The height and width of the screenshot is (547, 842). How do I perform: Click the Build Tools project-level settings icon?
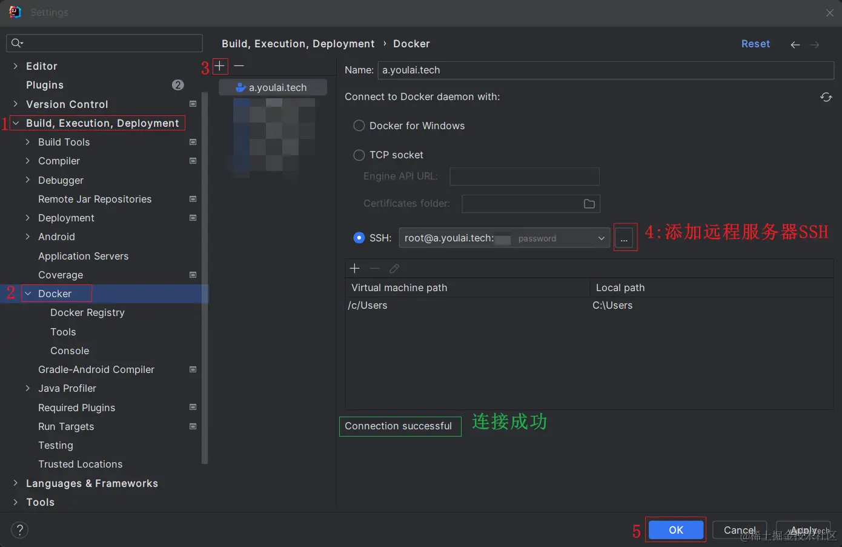click(193, 142)
